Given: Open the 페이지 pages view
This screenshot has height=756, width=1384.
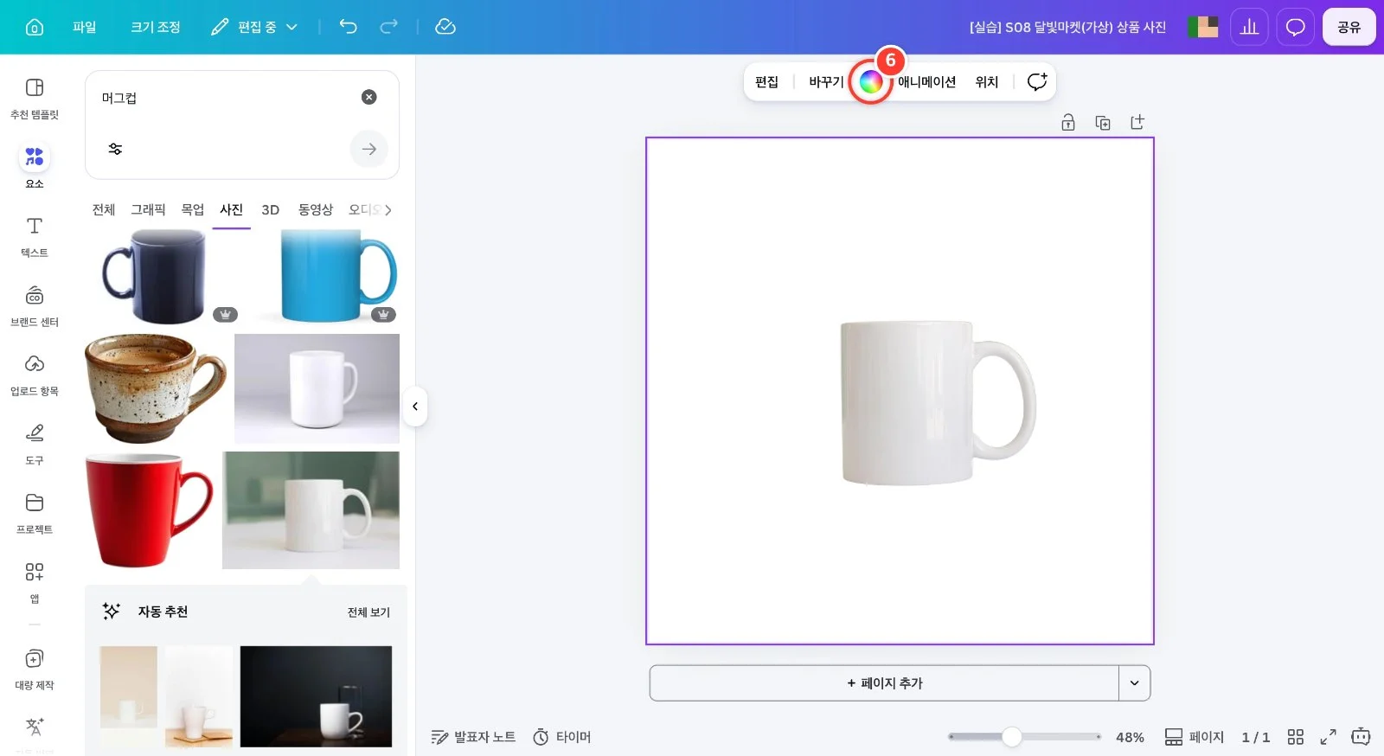Looking at the screenshot, I should [1195, 737].
